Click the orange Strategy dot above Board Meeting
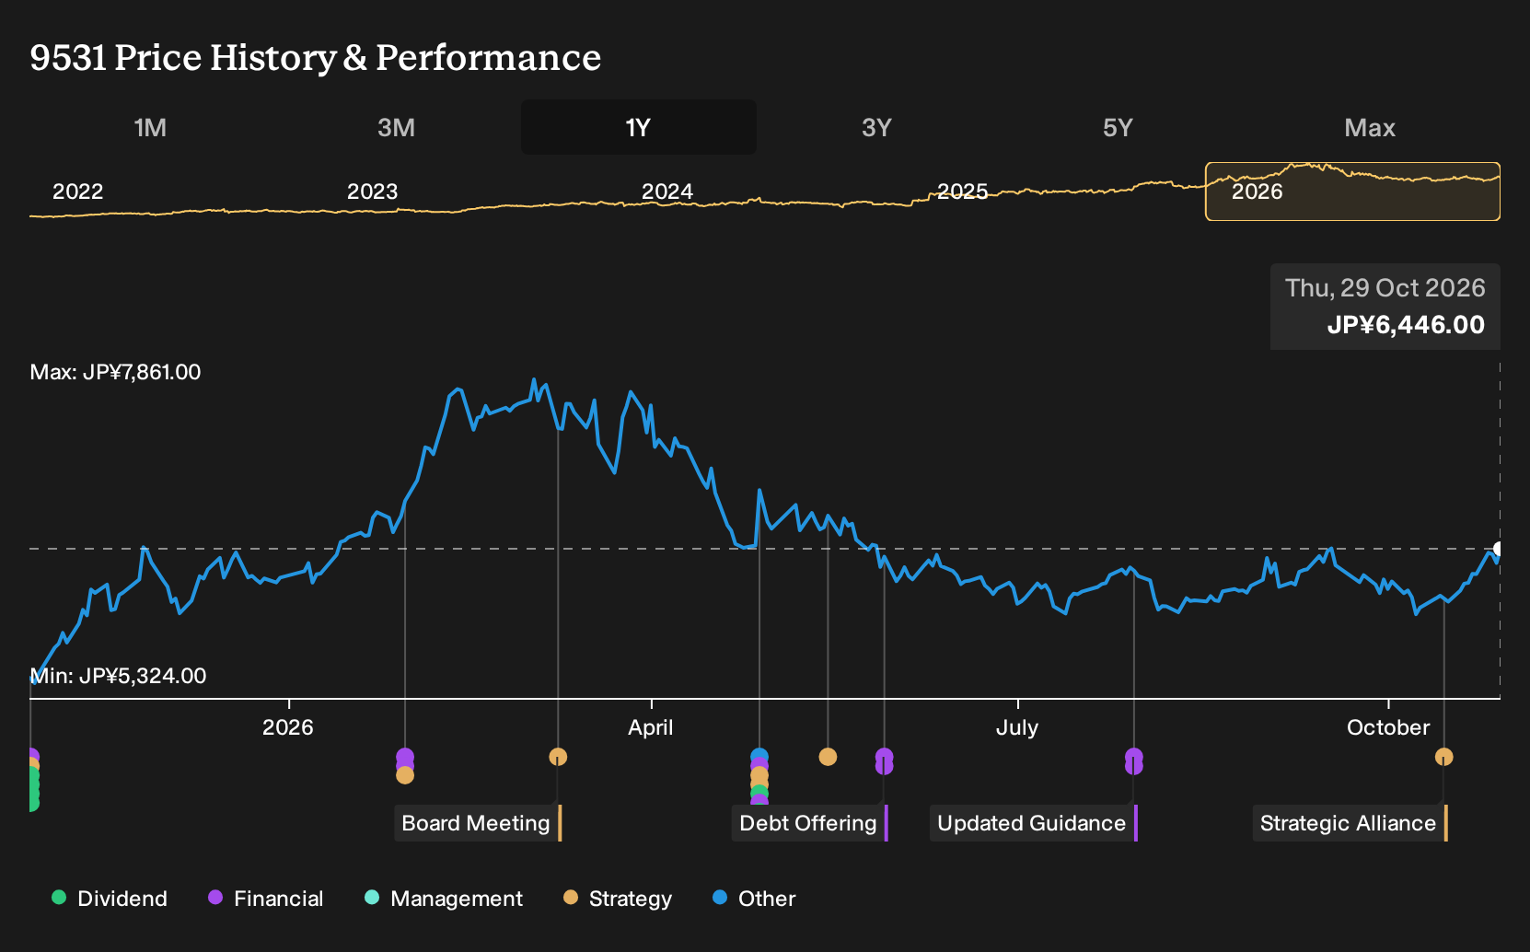 (558, 757)
